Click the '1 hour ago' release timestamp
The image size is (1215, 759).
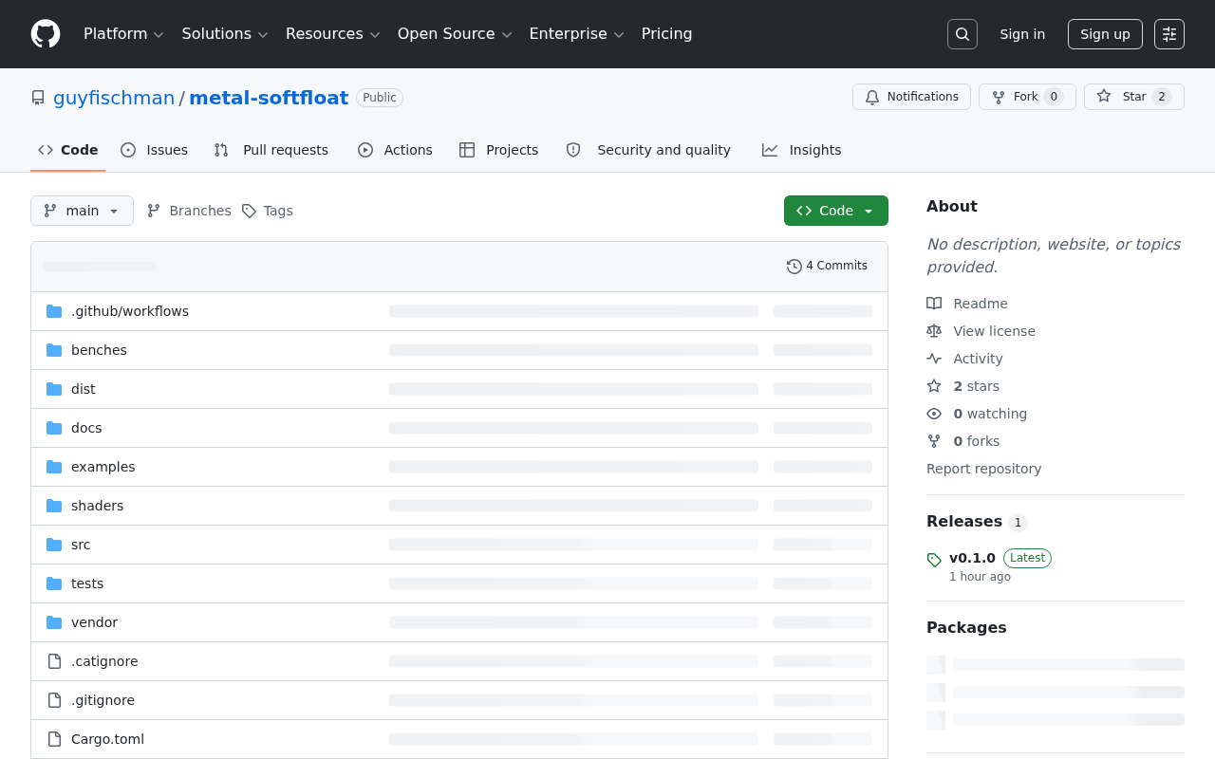tap(980, 577)
